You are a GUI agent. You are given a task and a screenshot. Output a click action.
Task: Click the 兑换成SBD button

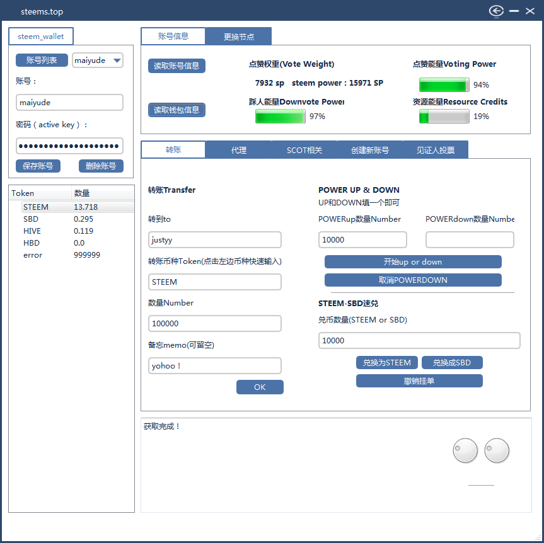(x=452, y=363)
